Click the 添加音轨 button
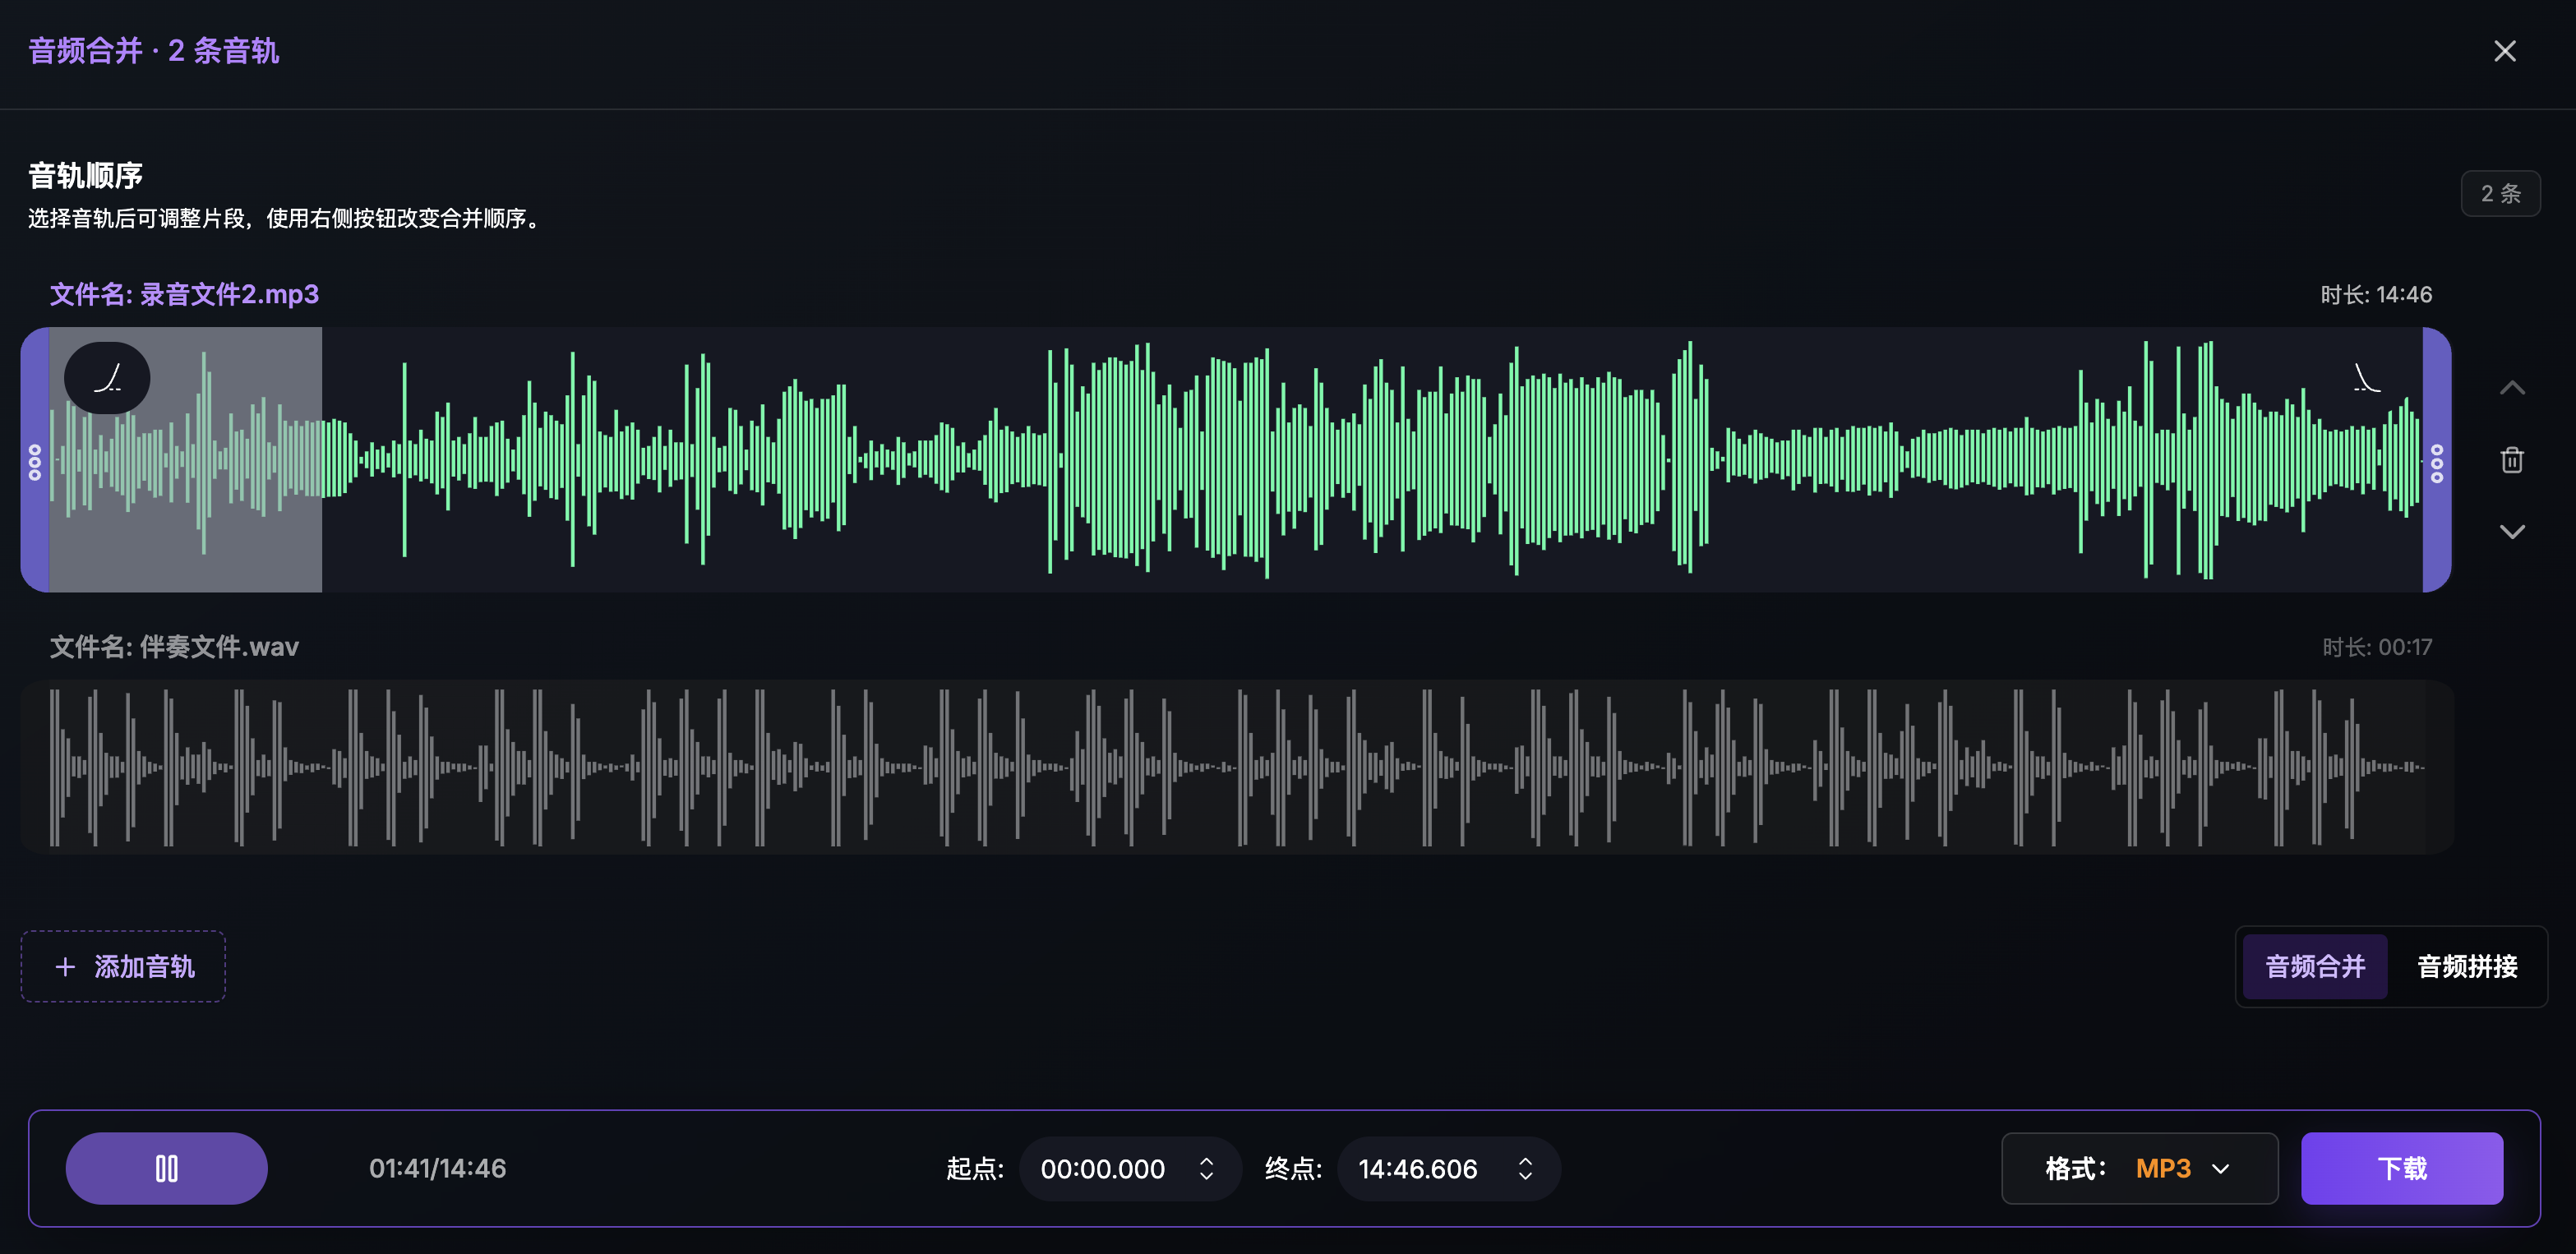 123,966
